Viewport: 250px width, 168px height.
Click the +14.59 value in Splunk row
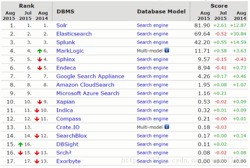[238, 42]
